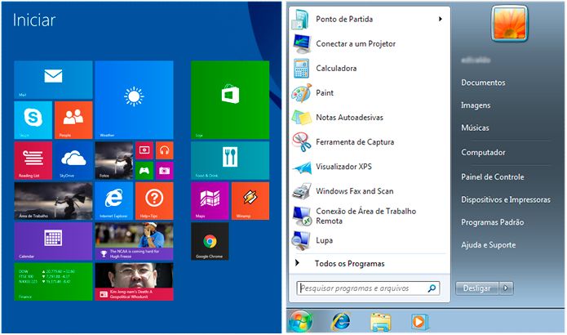Launch the Winamp tile
The width and height of the screenshot is (567, 335).
coord(250,201)
